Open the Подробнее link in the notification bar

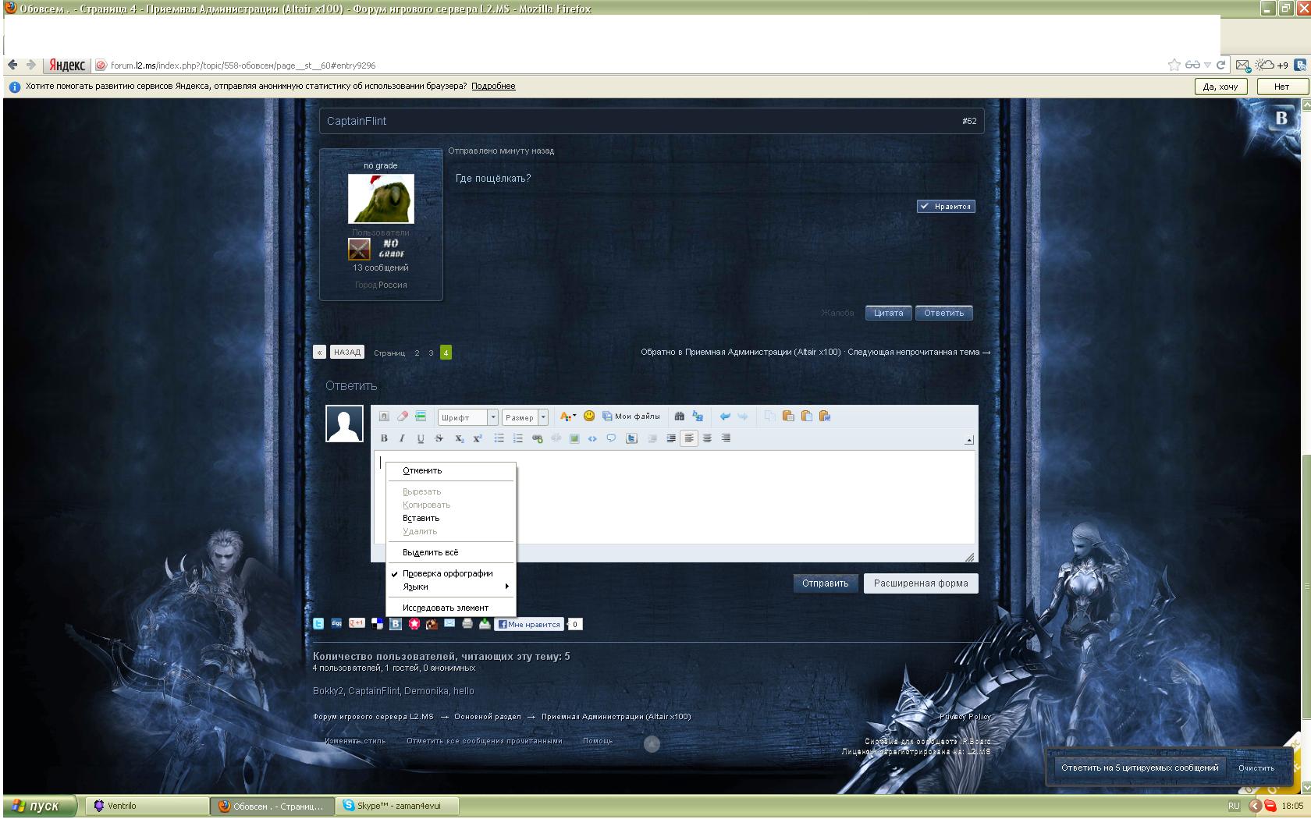(493, 86)
